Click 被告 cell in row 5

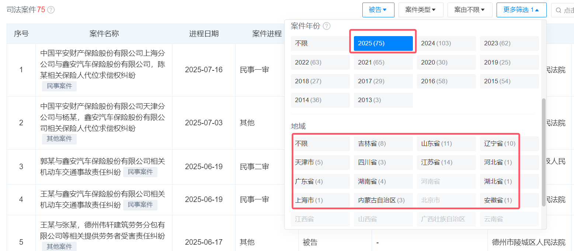(x=310, y=242)
